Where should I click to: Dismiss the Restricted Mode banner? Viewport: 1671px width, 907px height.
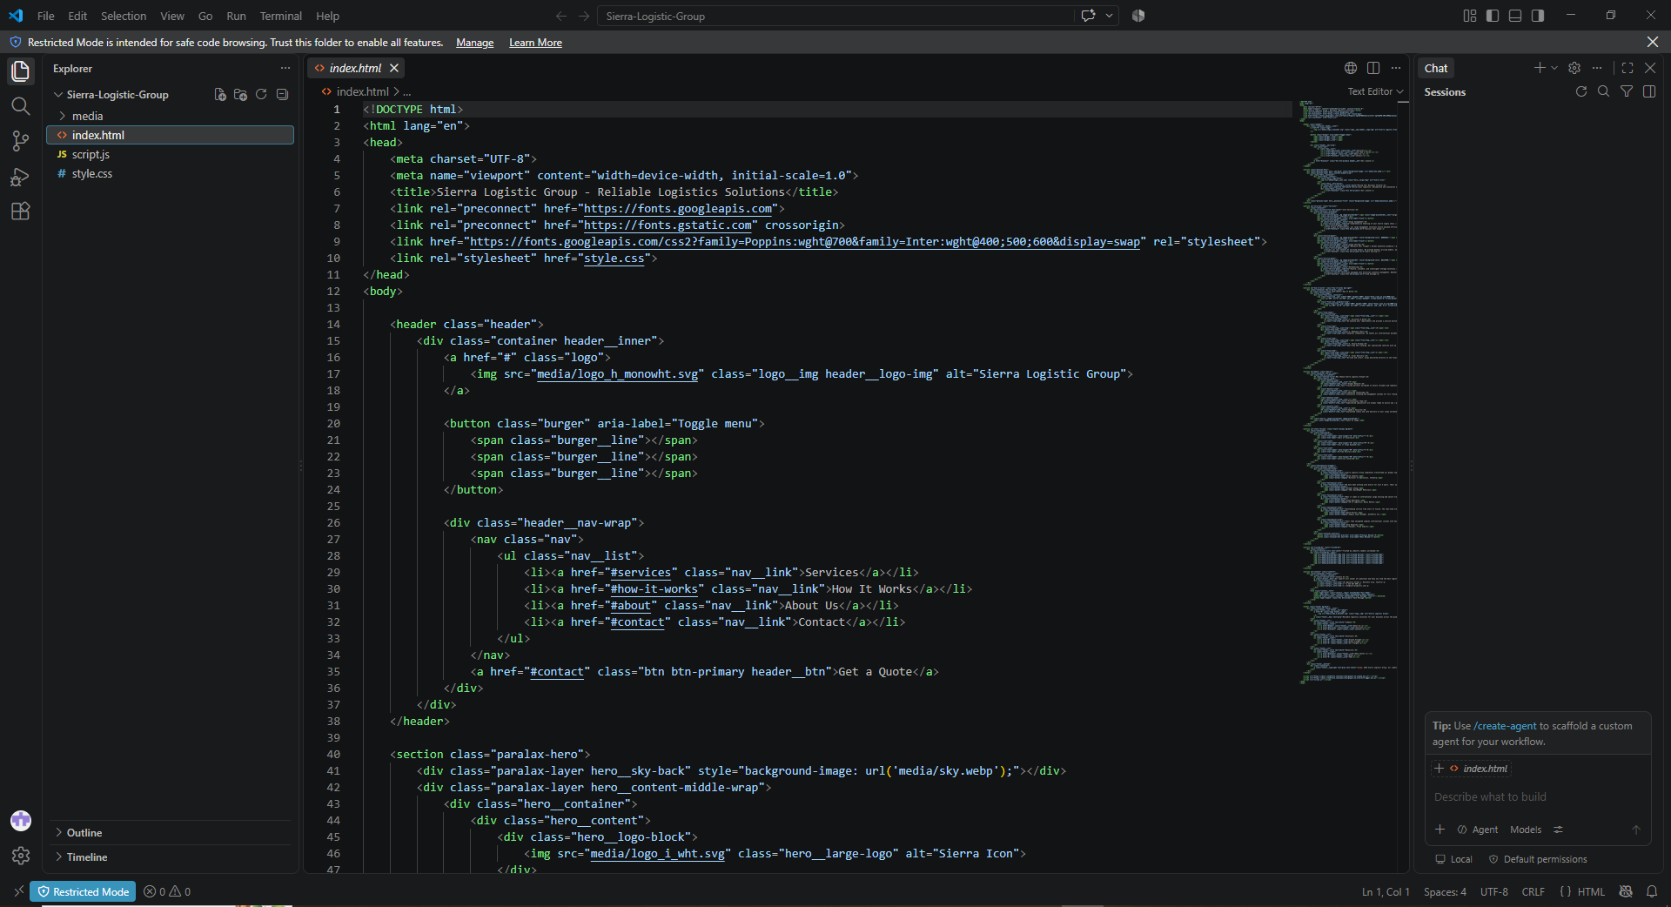(1653, 42)
